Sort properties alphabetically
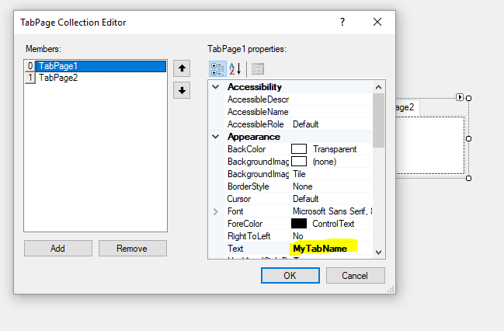 pos(235,69)
